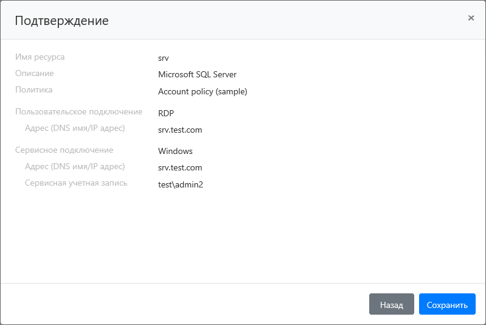Click the Описание label
Screen dimensions: 486x325
point(34,74)
